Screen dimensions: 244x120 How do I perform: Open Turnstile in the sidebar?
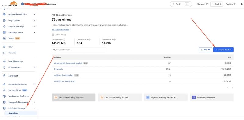tap(12, 53)
